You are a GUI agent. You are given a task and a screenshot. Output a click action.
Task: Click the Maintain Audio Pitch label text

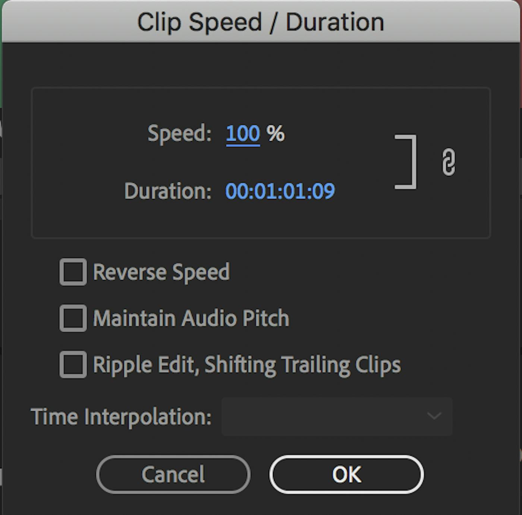coord(191,318)
